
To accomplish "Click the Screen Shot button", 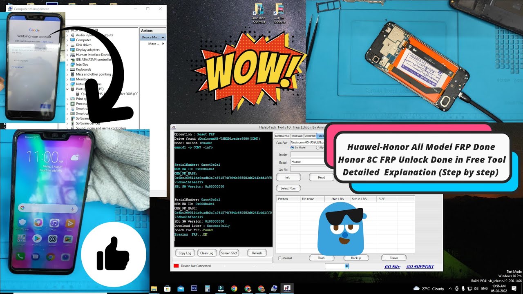I will (x=229, y=253).
